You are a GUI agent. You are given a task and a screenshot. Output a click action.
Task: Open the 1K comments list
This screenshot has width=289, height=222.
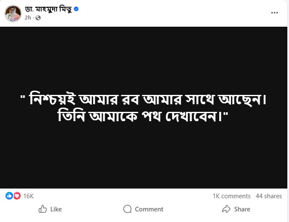tap(231, 196)
